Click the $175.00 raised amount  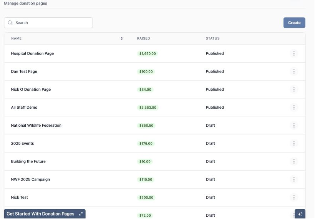146,143
